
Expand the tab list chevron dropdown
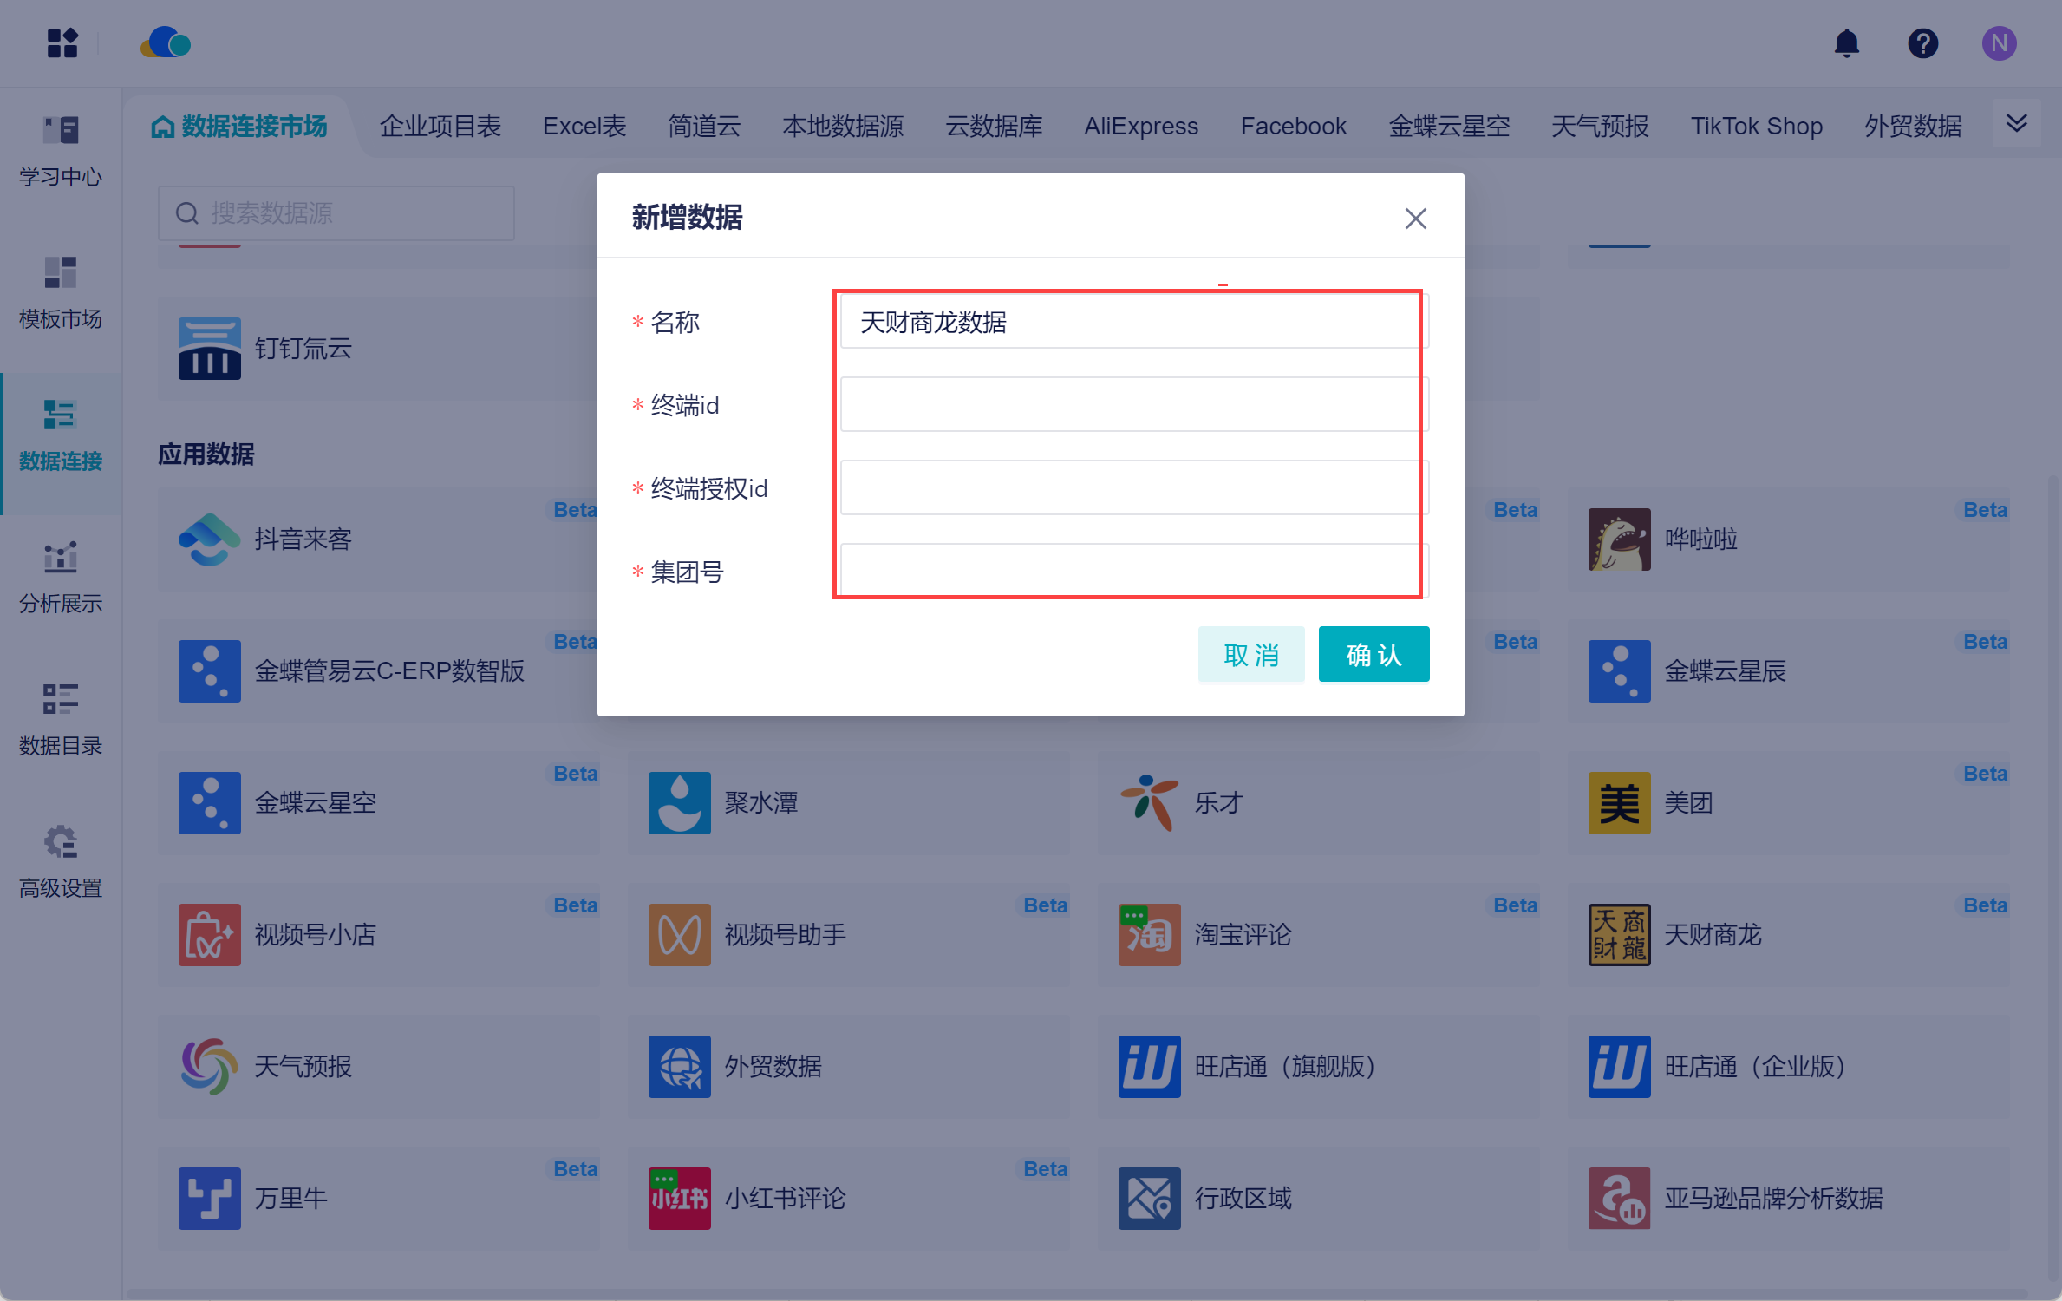click(2016, 124)
